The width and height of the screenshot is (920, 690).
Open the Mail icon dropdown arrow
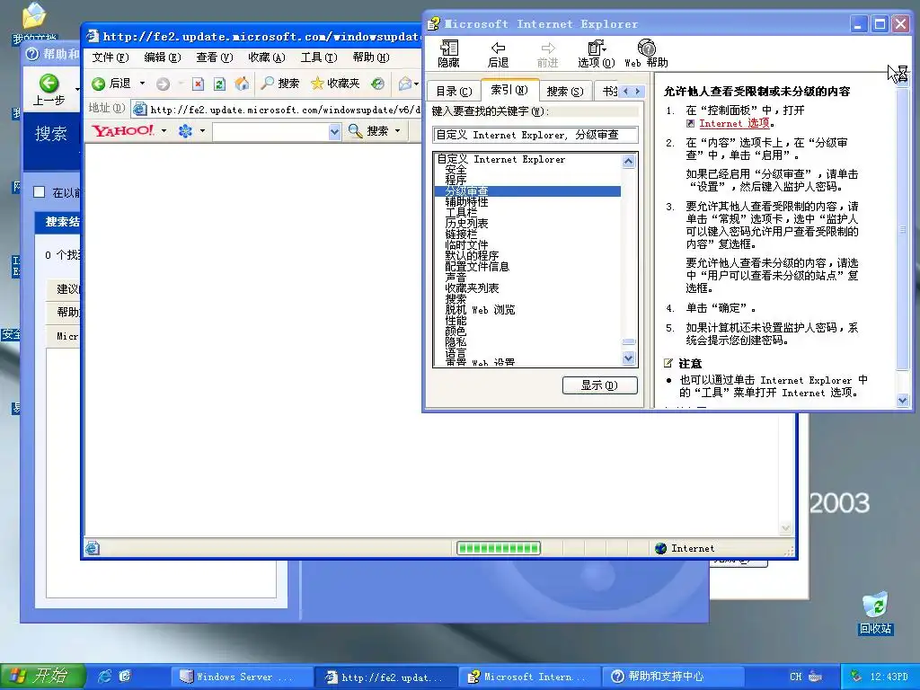[416, 84]
